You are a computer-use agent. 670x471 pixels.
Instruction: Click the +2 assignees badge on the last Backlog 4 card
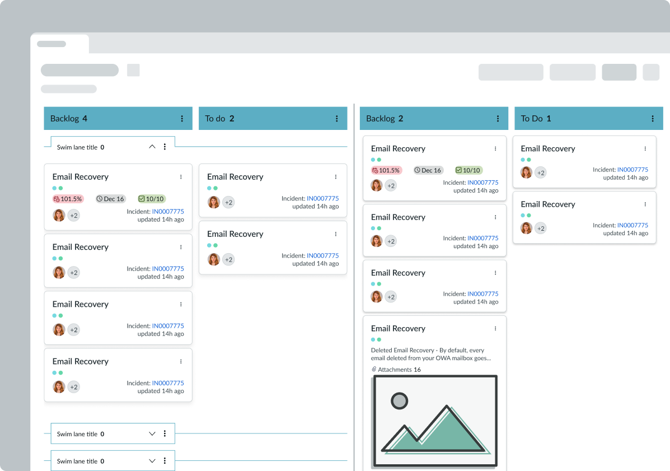[74, 387]
